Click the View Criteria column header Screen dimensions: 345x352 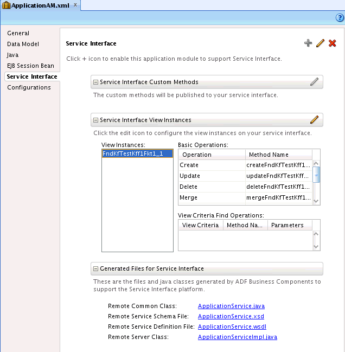[201, 225]
